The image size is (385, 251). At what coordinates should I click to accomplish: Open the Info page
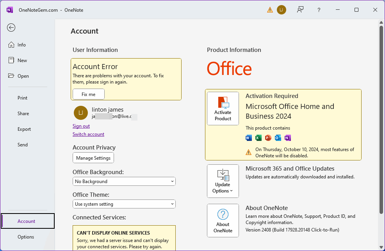coord(27,45)
